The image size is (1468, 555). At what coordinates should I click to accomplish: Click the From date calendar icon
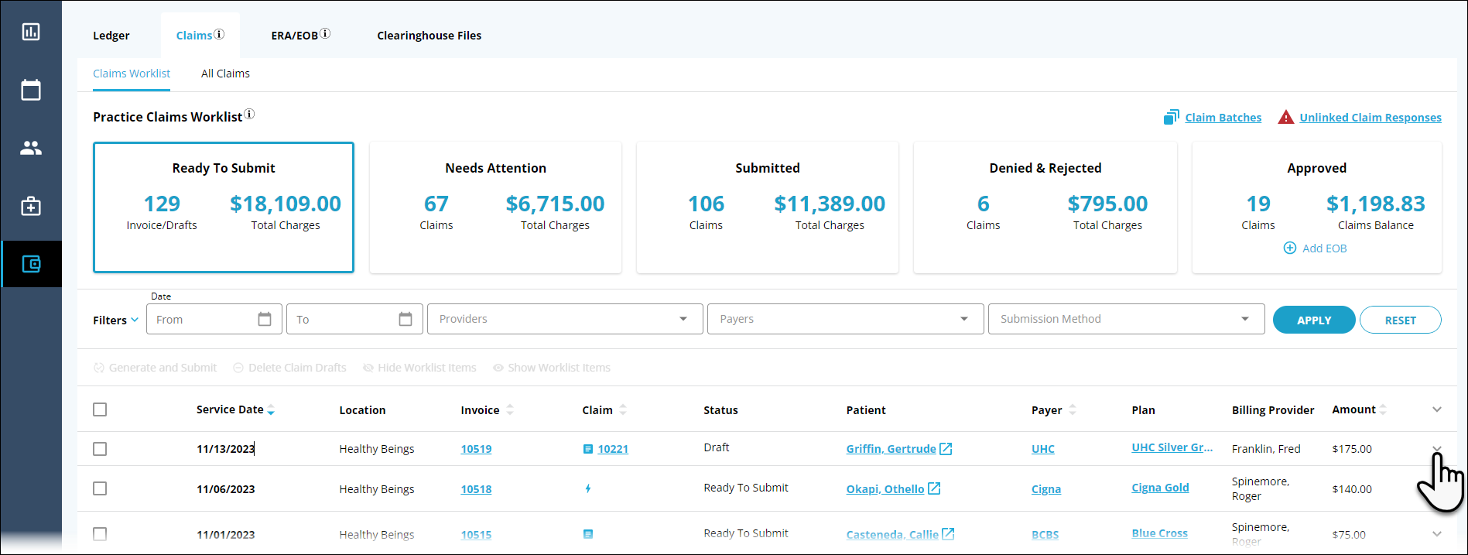coord(265,319)
